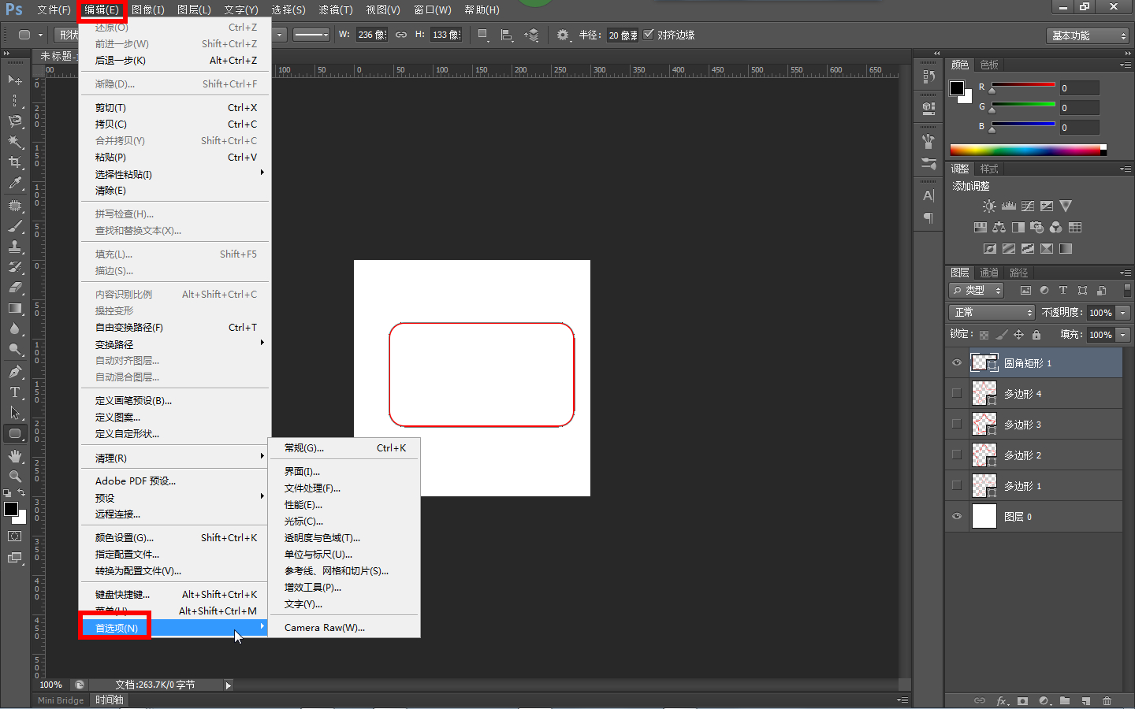Toggle the 对齐边缘 checkbox
The width and height of the screenshot is (1135, 709).
[x=649, y=34]
